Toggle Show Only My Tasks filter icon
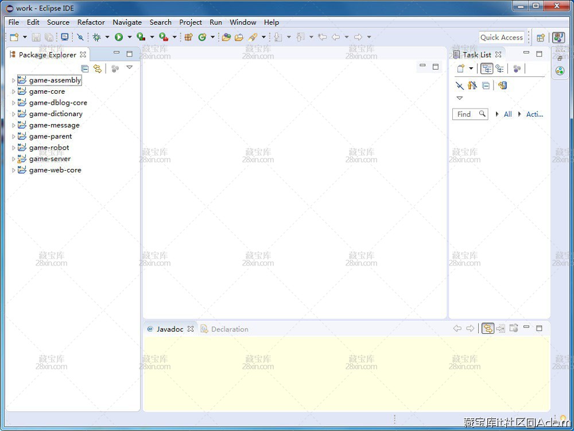 472,86
